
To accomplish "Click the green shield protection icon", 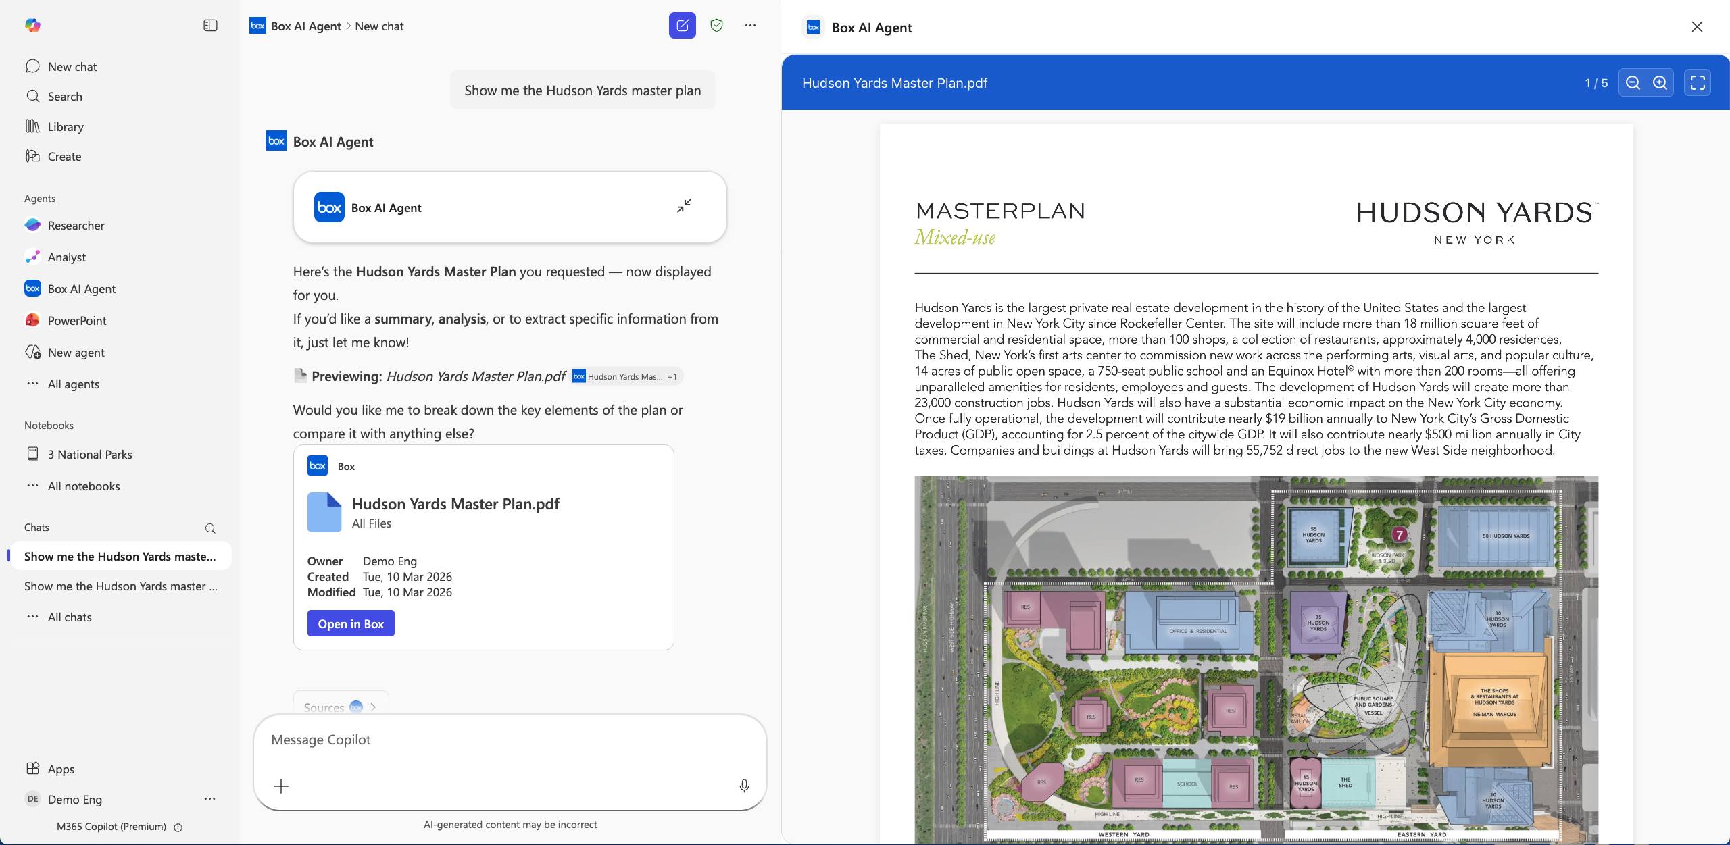I will click(716, 26).
